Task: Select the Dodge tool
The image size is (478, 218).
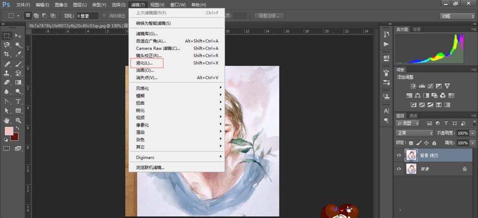Action: [18, 91]
